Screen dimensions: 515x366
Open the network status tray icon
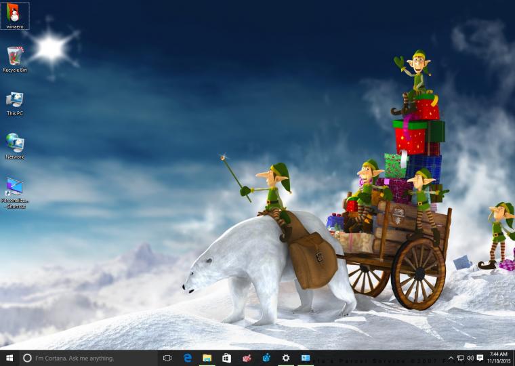(461, 358)
